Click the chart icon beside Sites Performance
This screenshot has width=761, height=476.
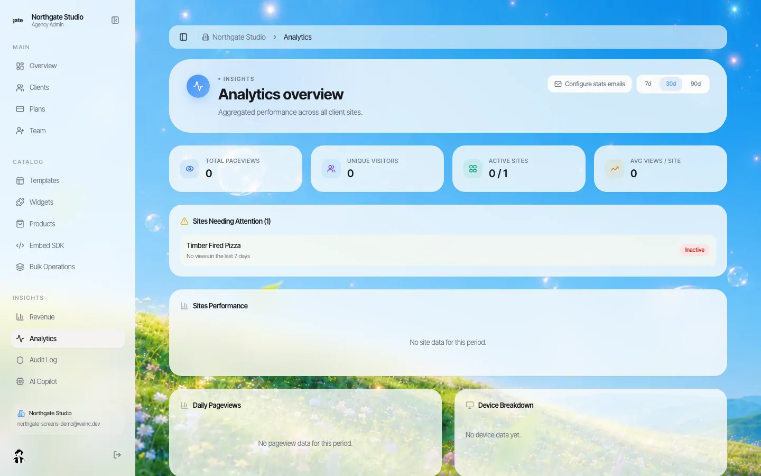(184, 306)
